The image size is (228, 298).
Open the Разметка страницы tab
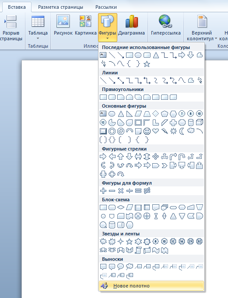[x=60, y=7]
